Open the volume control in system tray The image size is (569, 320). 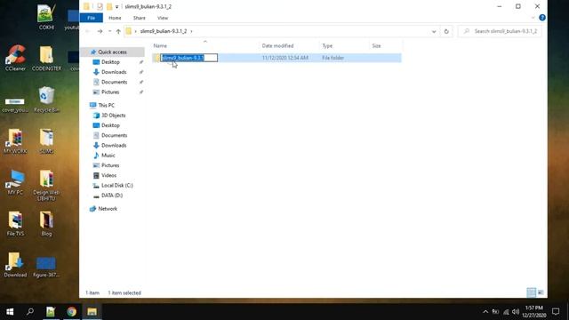pos(516,312)
